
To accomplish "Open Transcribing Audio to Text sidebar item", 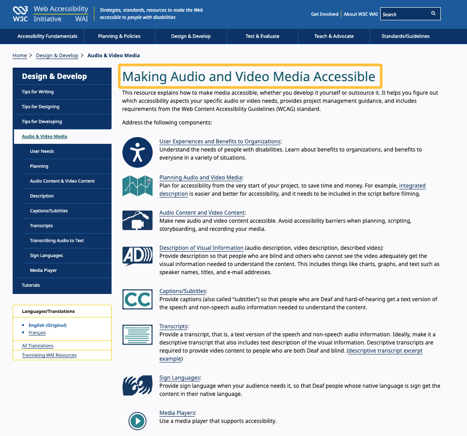I will [67, 241].
